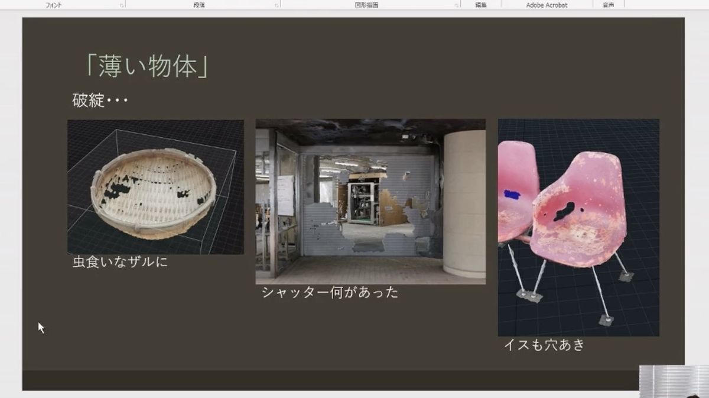Click the webcam video thumbnail
This screenshot has width=709, height=398.
click(674, 381)
